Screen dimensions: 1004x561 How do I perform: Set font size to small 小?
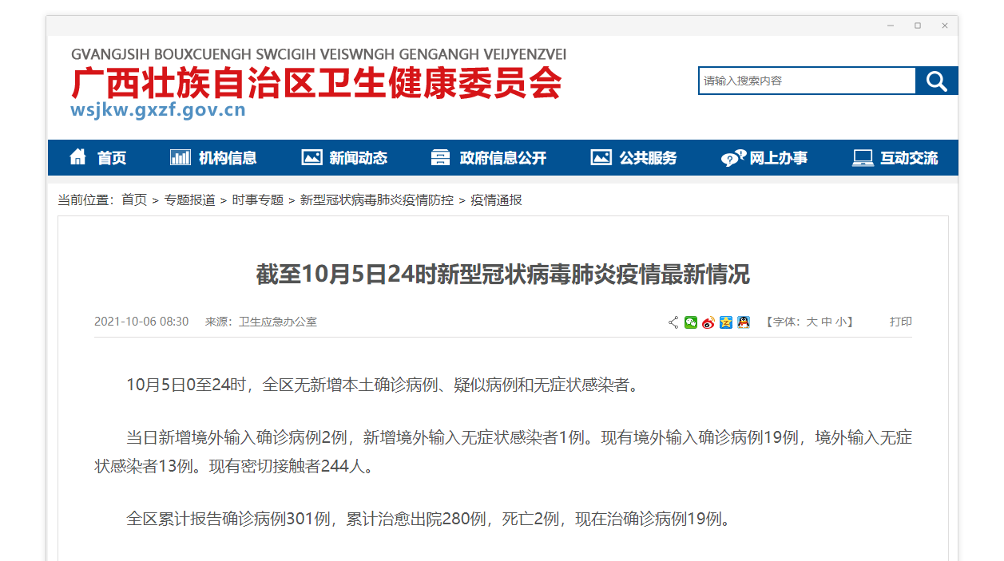(x=840, y=322)
